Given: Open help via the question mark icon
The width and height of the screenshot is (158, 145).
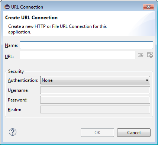Looking at the screenshot, I should point(13,132).
